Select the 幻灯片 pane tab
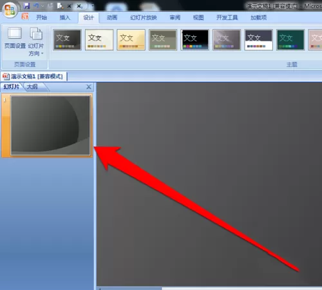 click(11, 86)
